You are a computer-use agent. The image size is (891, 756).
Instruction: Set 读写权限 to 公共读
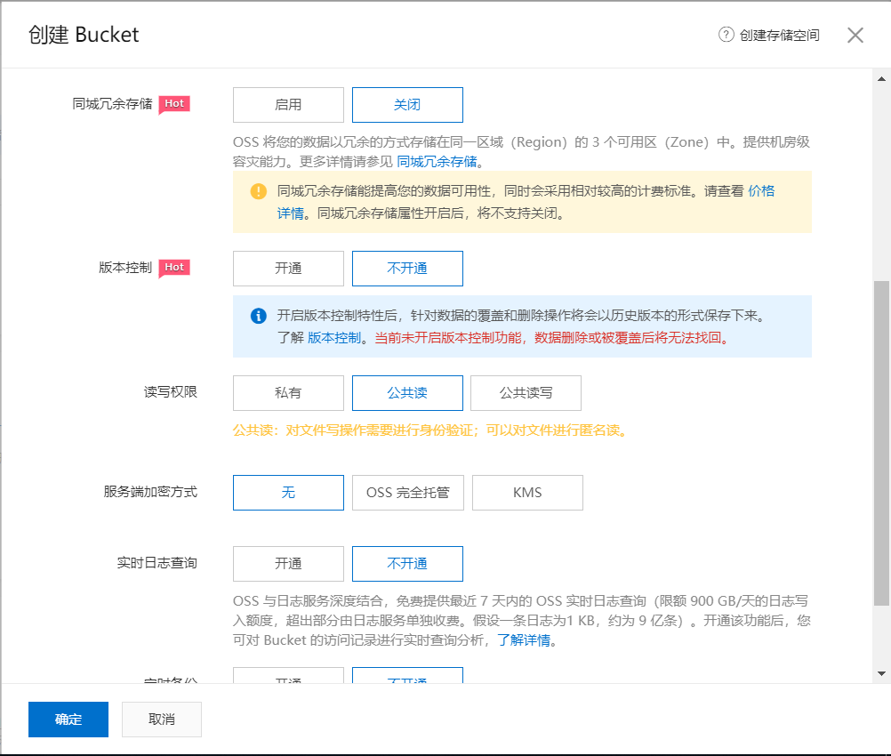click(407, 393)
